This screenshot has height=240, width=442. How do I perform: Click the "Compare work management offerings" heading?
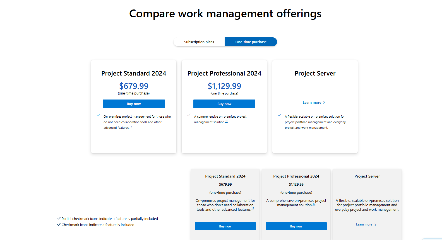pyautogui.click(x=225, y=13)
